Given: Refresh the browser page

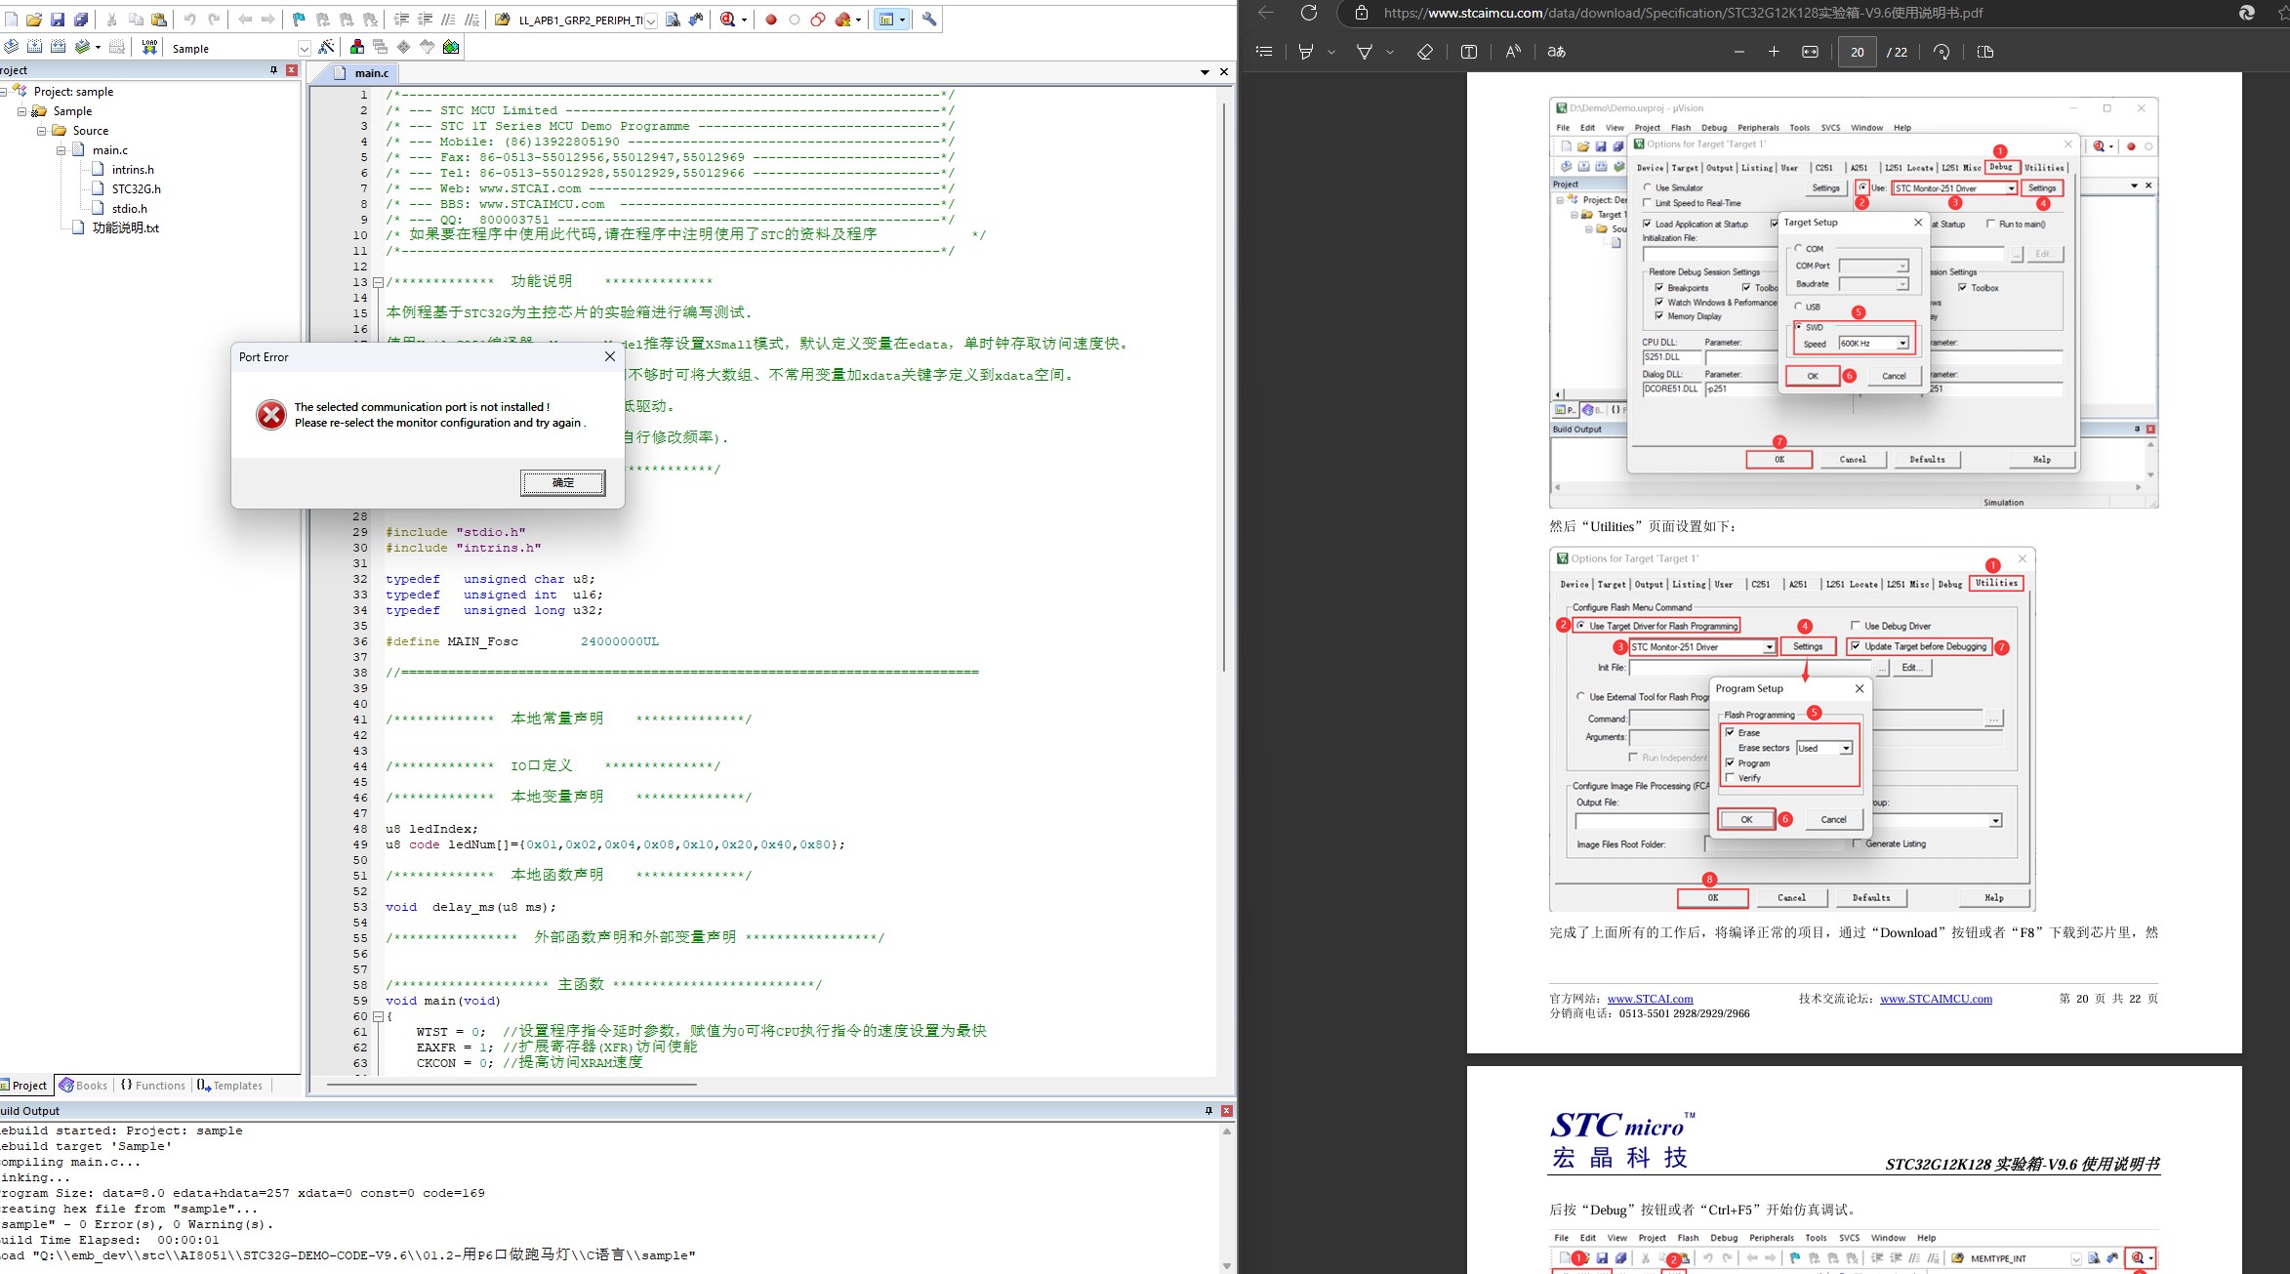Looking at the screenshot, I should (x=1309, y=13).
